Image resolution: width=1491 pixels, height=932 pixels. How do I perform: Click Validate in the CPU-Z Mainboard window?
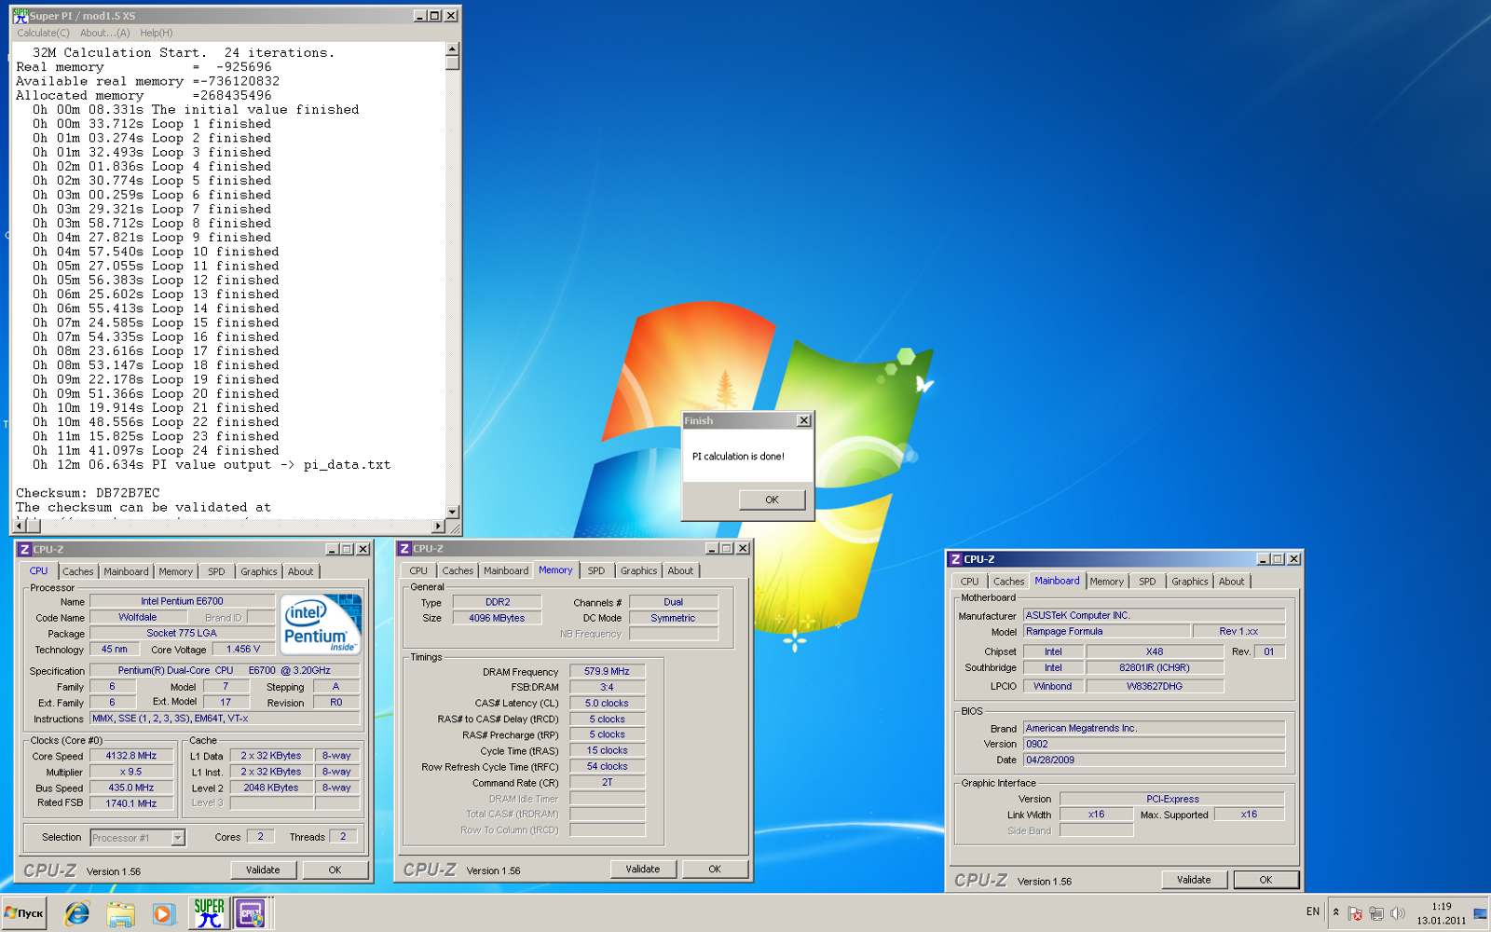(1194, 880)
